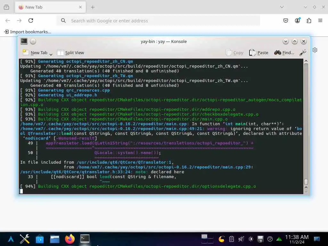Open the blue software store in the taskbar
Viewport: 328px width, 246px height.
39,239
